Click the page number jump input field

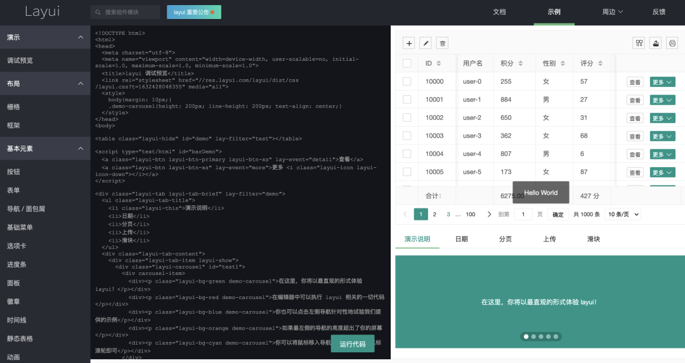point(523,214)
